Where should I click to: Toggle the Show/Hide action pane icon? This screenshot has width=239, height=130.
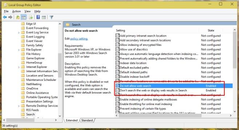tap(44, 17)
